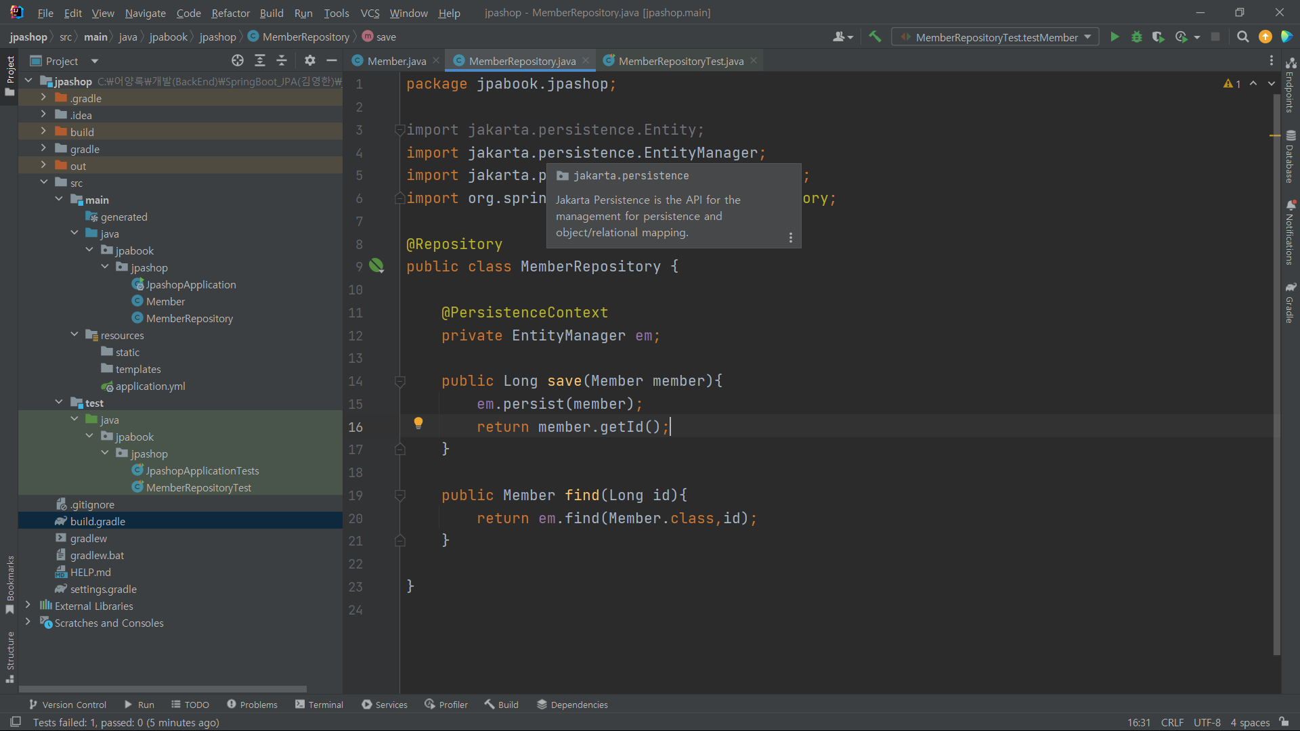
Task: Switch to MemberRepositoryTest.java tab
Action: coord(680,61)
